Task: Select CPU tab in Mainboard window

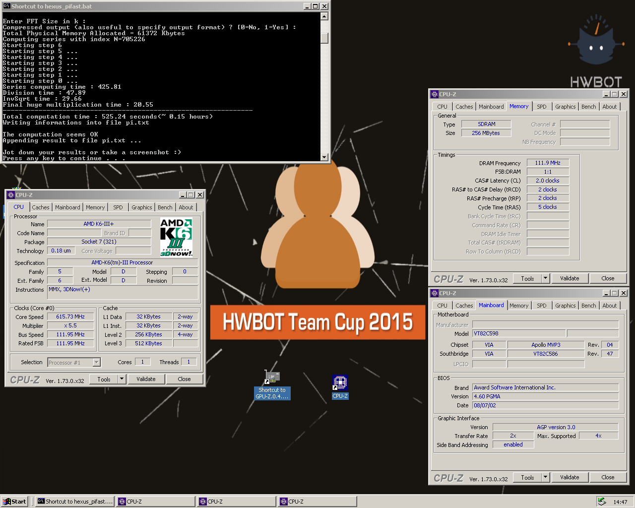Action: pyautogui.click(x=443, y=306)
